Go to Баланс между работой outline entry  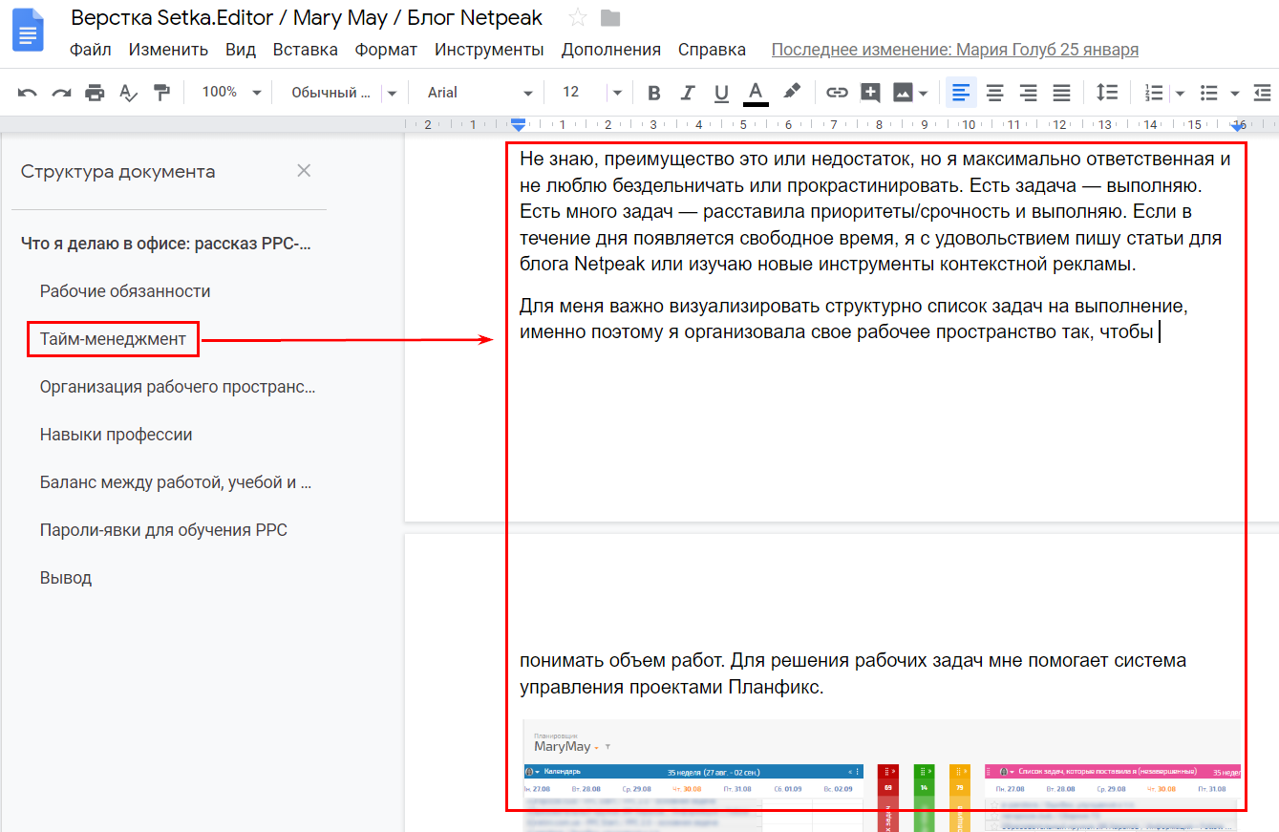pyautogui.click(x=177, y=482)
